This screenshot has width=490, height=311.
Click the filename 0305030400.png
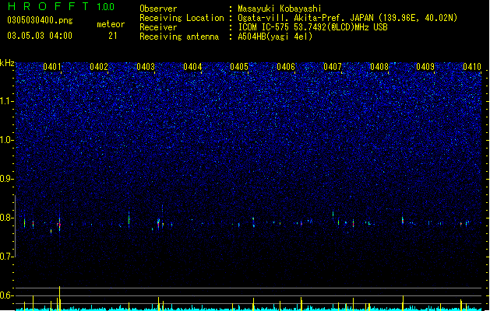click(x=40, y=20)
